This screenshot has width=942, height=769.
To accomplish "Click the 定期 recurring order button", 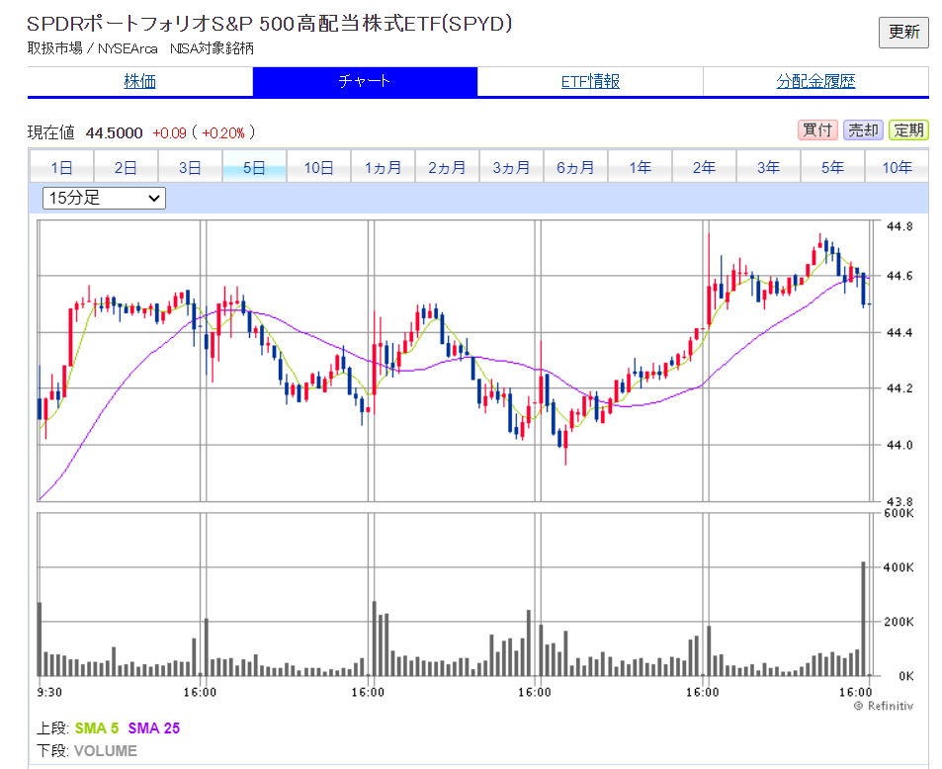I will click(x=908, y=129).
